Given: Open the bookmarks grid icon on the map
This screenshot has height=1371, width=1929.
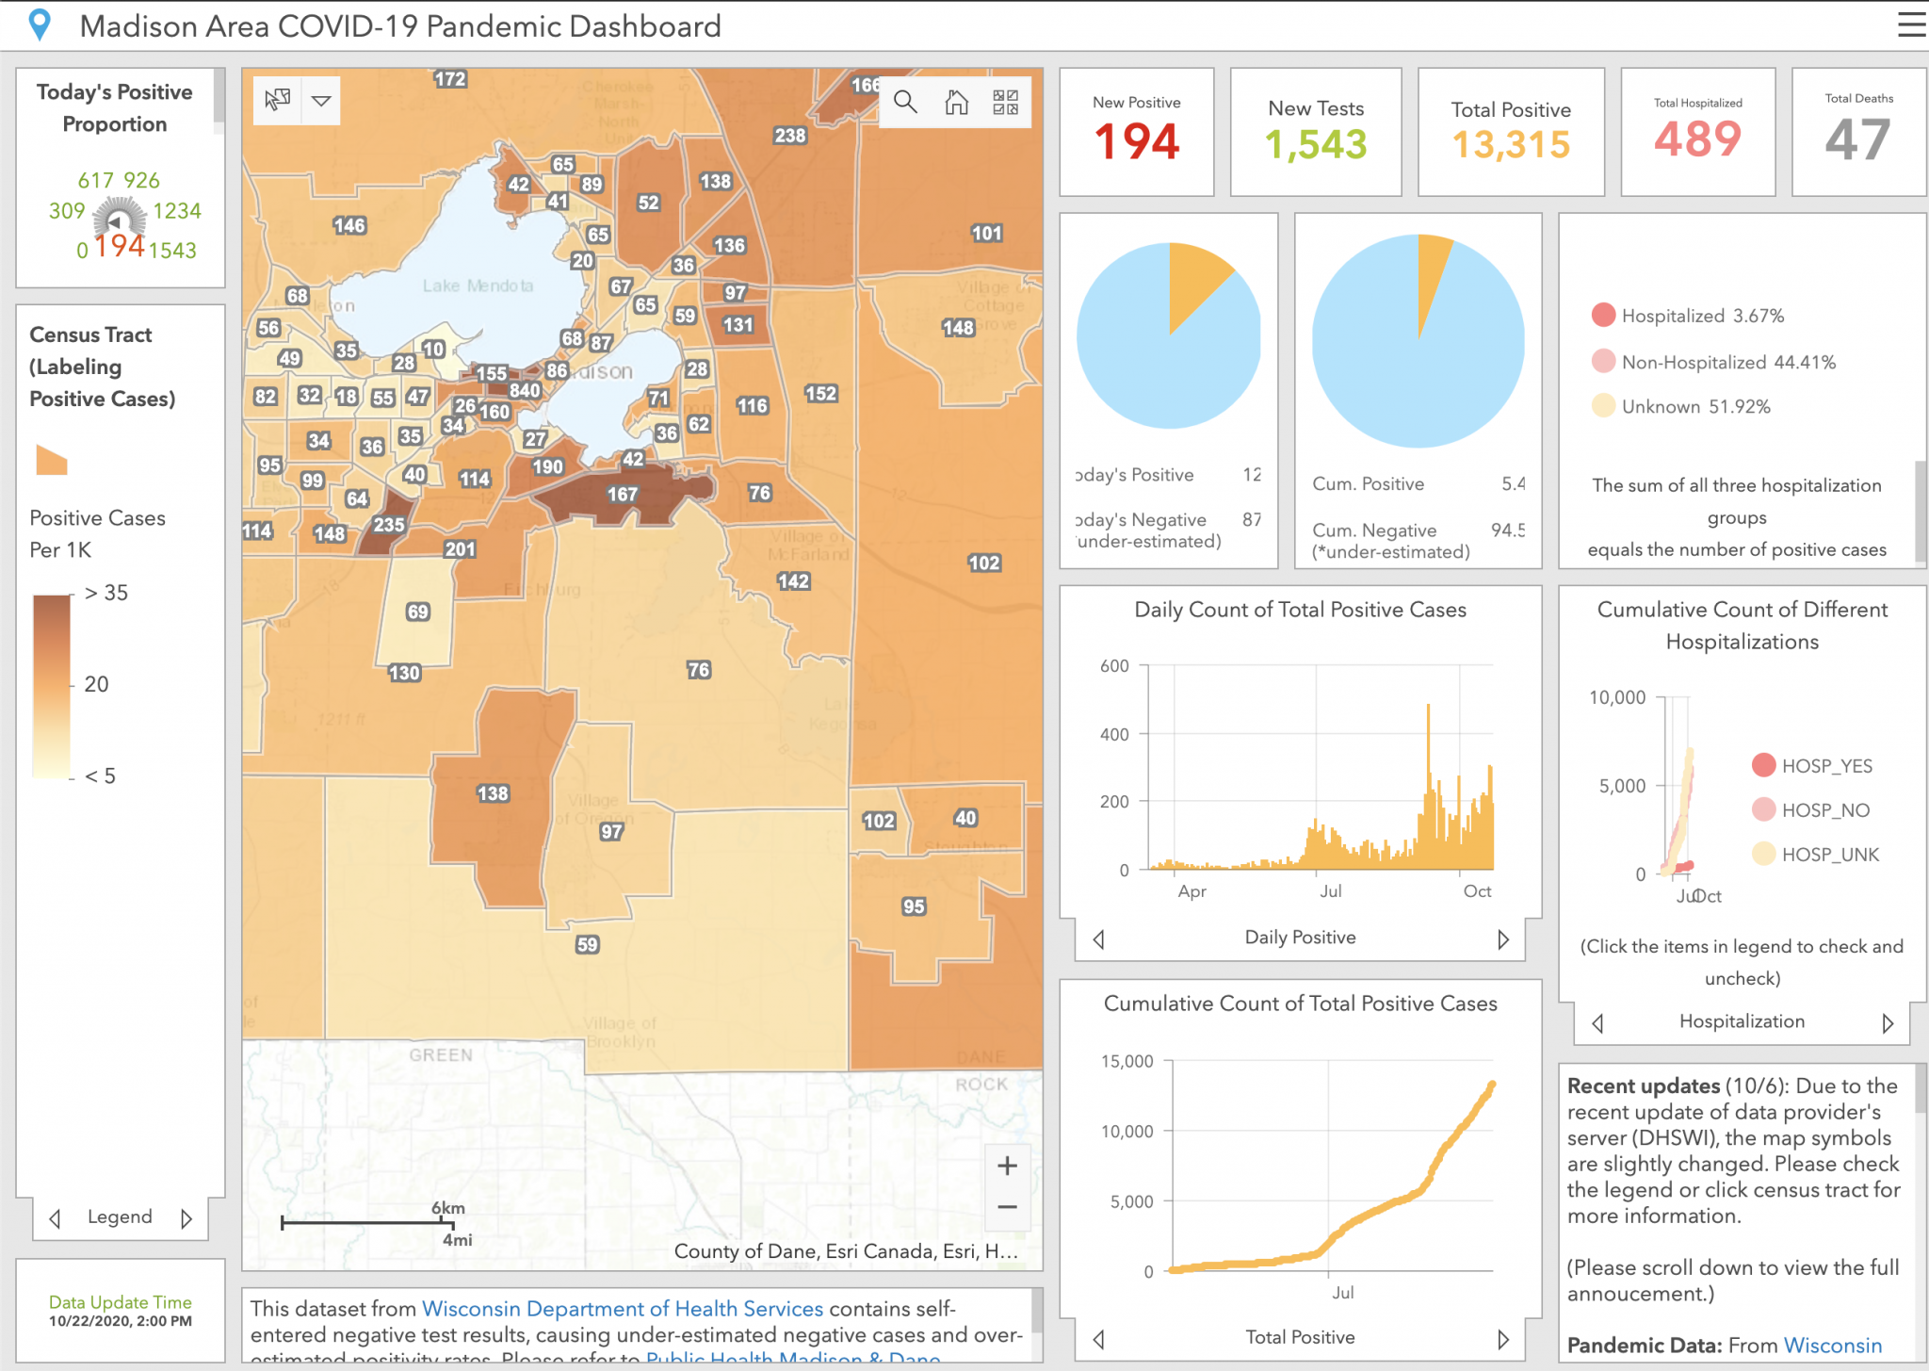Looking at the screenshot, I should coord(1006,102).
